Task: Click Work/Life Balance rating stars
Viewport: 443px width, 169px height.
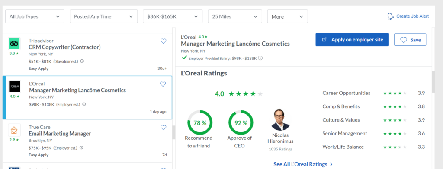Action: [x=395, y=147]
